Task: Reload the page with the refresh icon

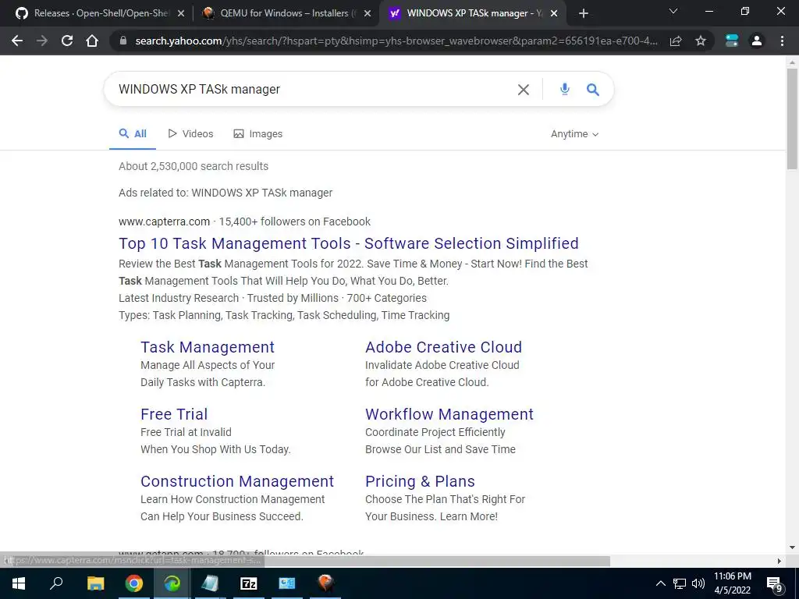Action: click(x=67, y=41)
